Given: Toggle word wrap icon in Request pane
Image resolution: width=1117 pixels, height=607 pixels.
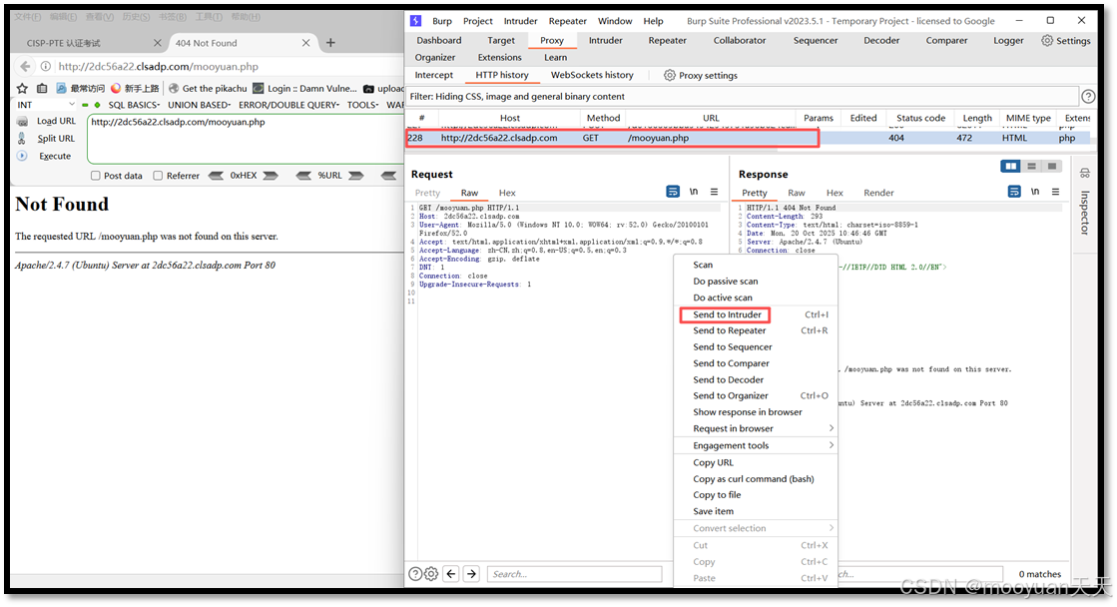Looking at the screenshot, I should pos(673,192).
